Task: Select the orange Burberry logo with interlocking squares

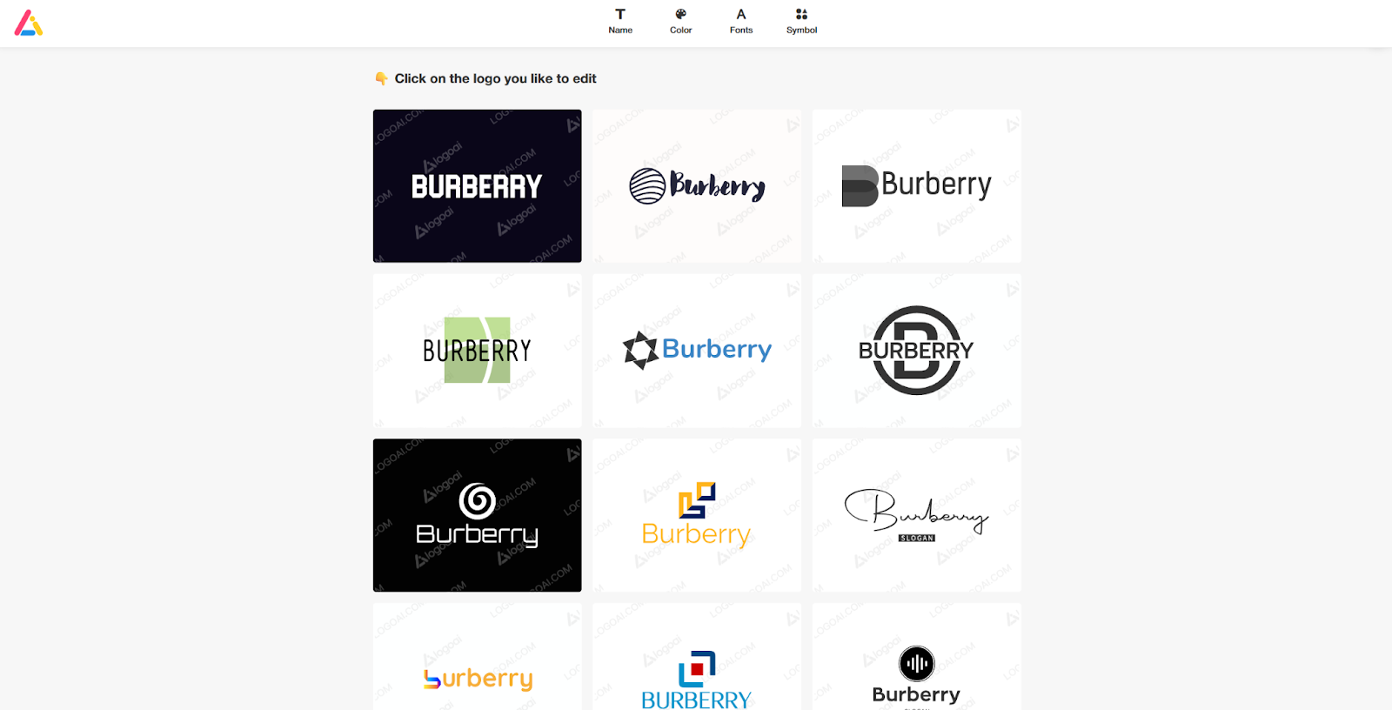Action: 697,515
